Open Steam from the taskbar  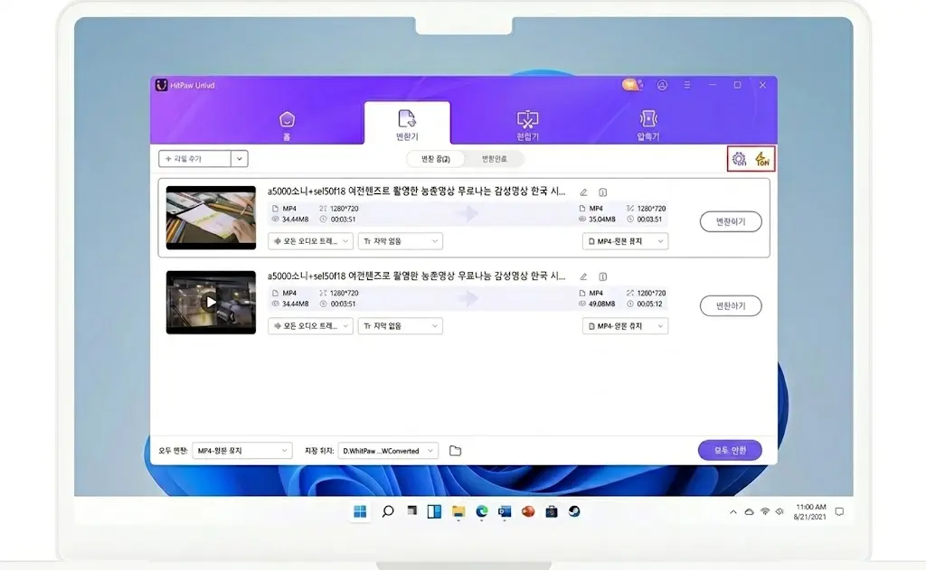pos(574,511)
